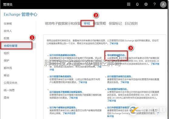Go to 邮件流 in the sidebar
169x119 pixels.
pyautogui.click(x=8, y=68)
